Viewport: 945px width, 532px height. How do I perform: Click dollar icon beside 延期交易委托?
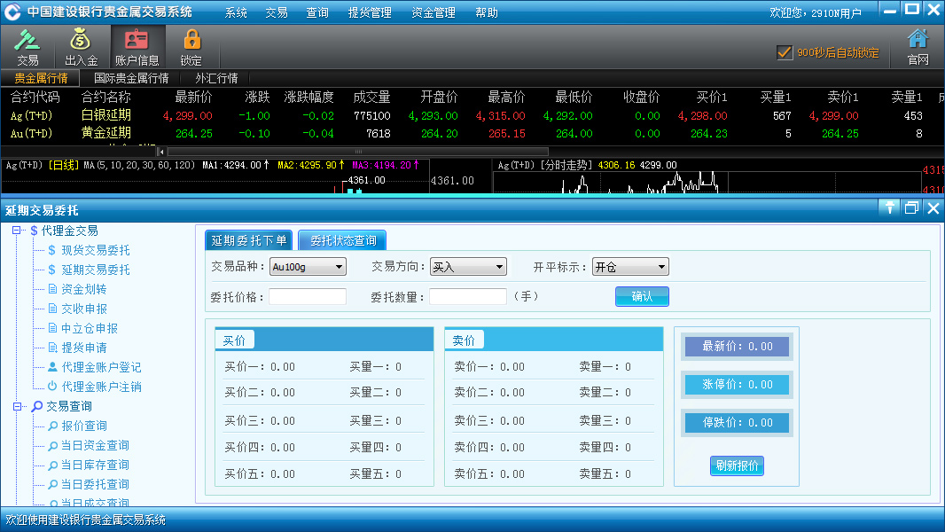(x=51, y=270)
